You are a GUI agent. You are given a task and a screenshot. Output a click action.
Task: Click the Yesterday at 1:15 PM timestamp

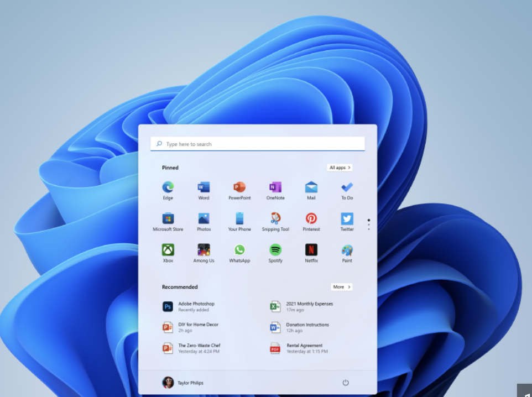tap(307, 352)
